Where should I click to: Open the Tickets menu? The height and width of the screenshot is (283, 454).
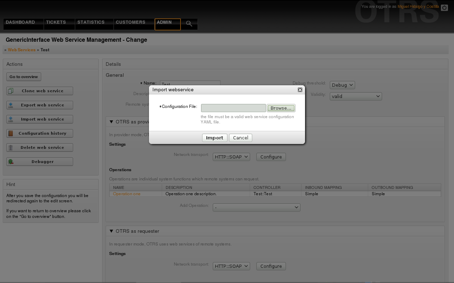coord(56,22)
